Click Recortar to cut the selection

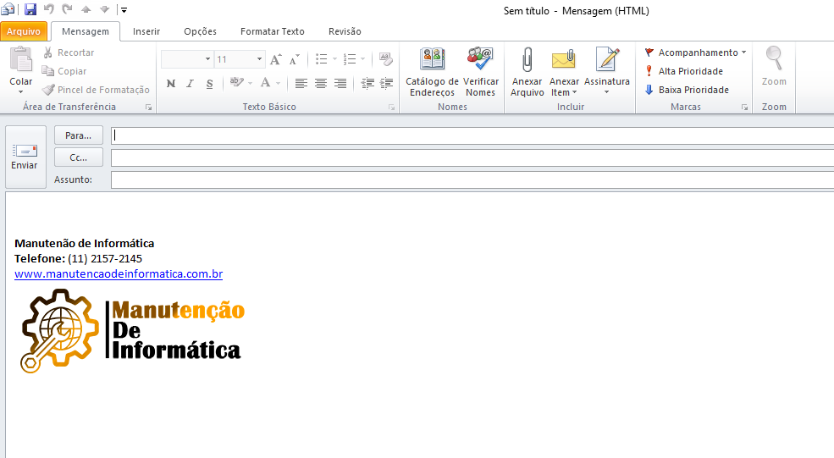coord(69,52)
